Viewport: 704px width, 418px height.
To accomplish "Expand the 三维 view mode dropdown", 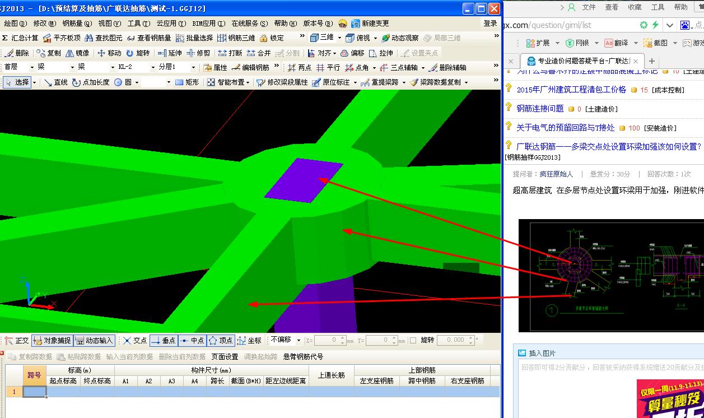I will (x=339, y=38).
